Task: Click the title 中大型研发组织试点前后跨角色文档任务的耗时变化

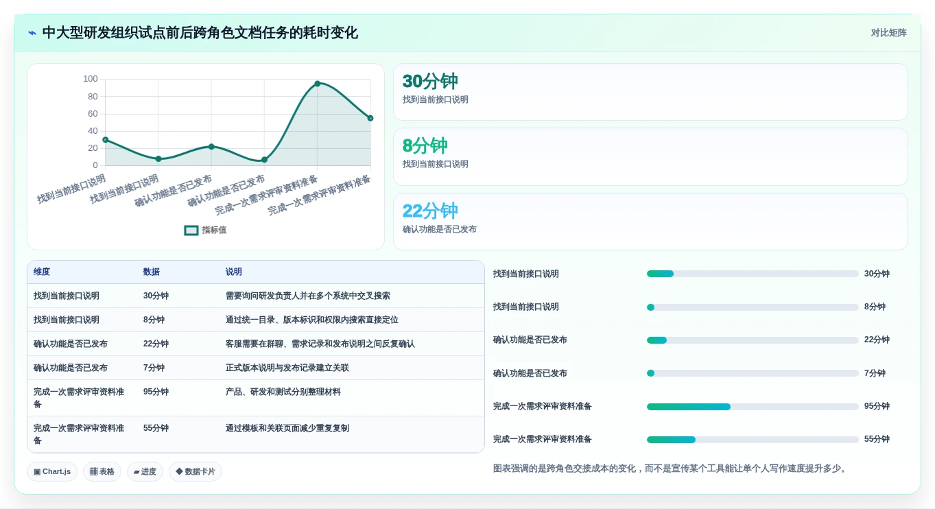Action: point(200,33)
